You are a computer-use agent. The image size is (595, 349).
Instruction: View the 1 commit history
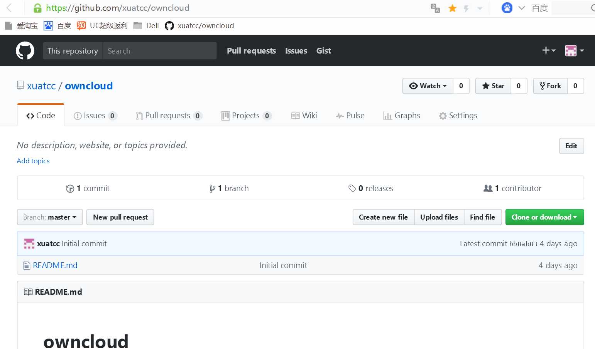pos(88,188)
